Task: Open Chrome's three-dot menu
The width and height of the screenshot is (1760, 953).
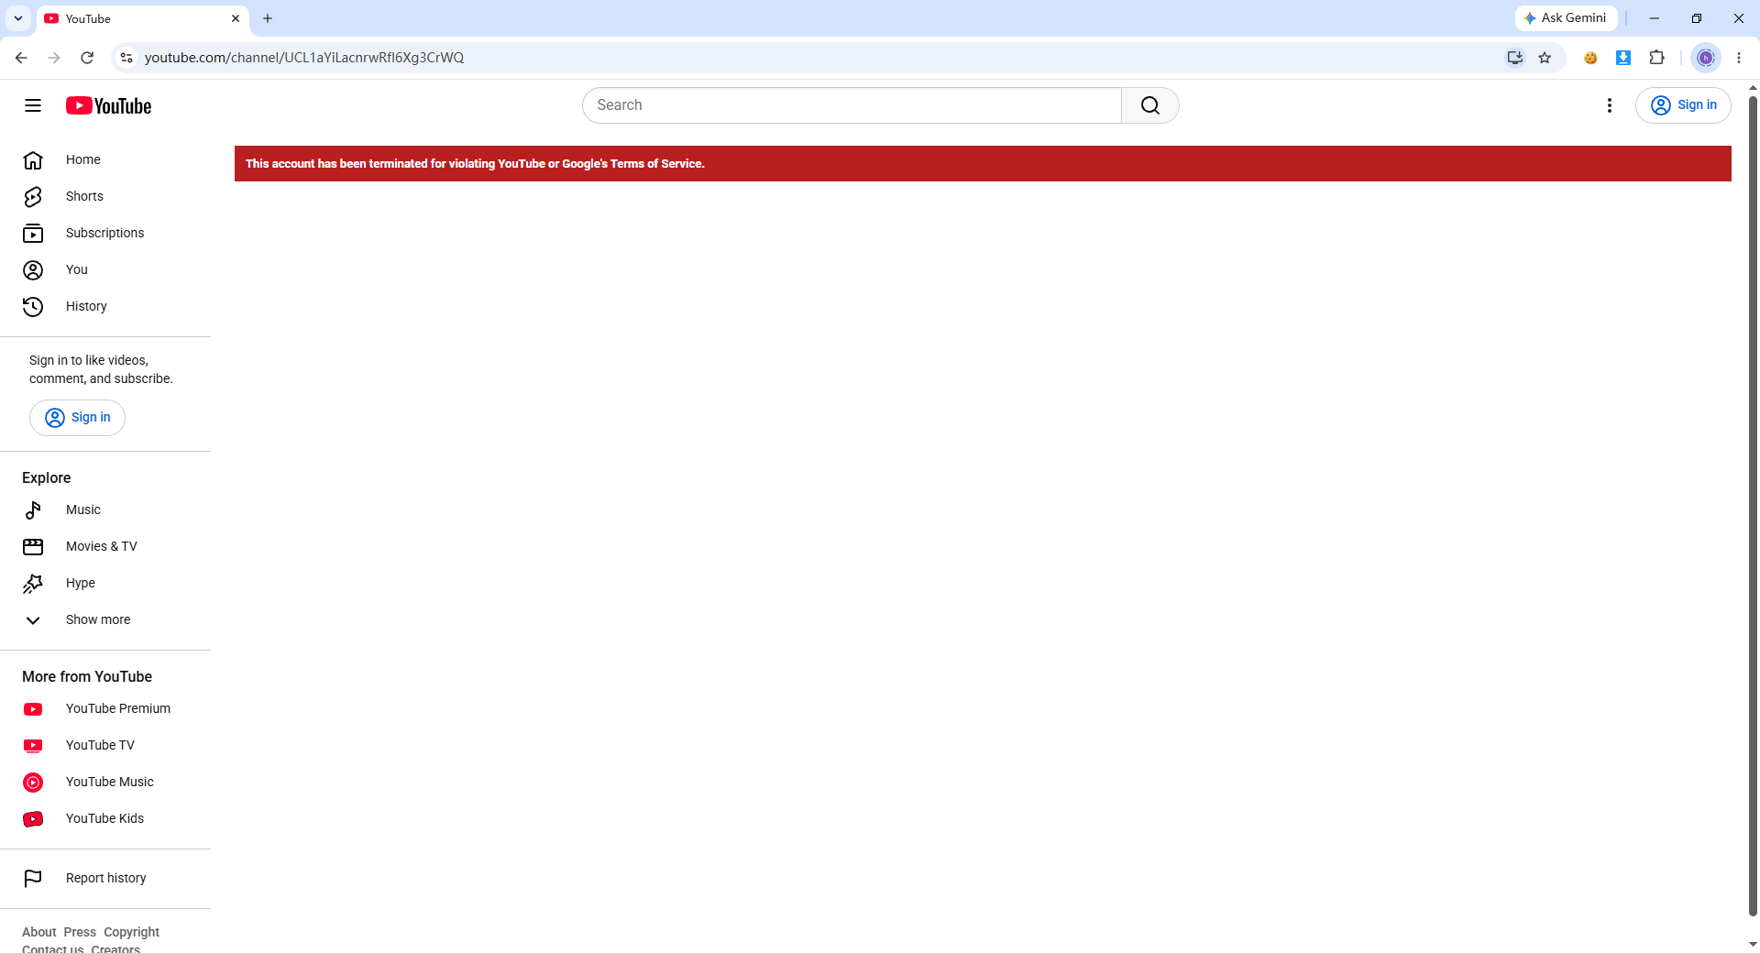Action: tap(1739, 58)
